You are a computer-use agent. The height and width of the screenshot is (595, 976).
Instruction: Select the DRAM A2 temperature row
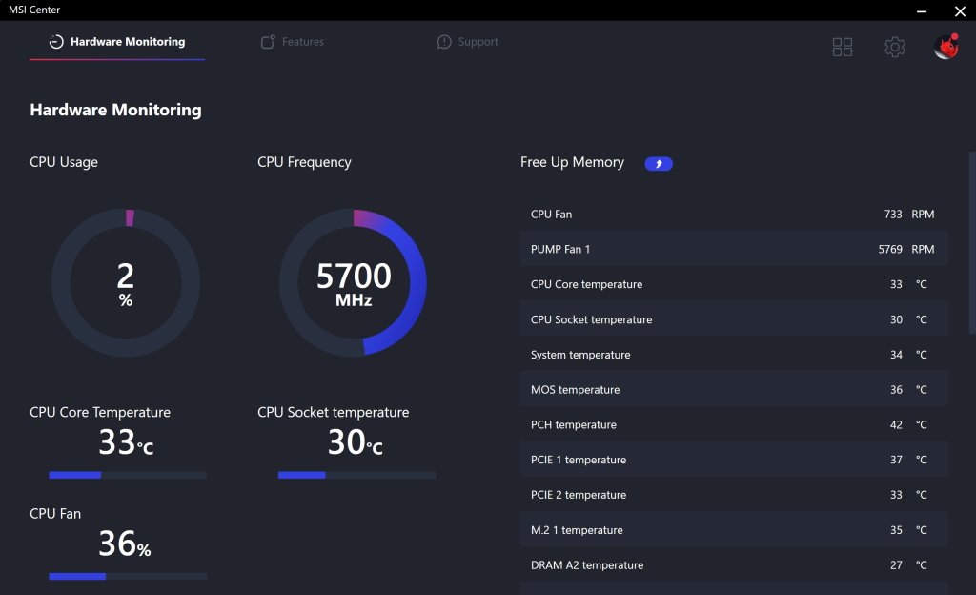pyautogui.click(x=734, y=565)
